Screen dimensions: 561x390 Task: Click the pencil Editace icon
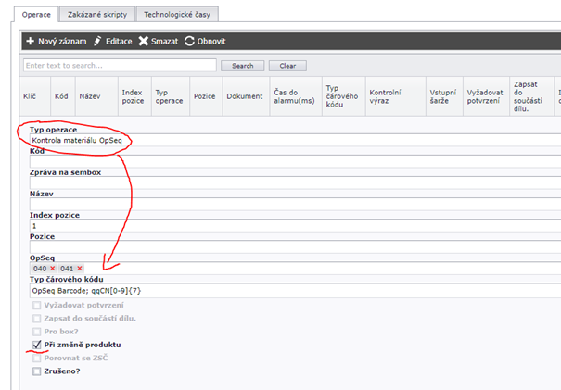coord(97,42)
